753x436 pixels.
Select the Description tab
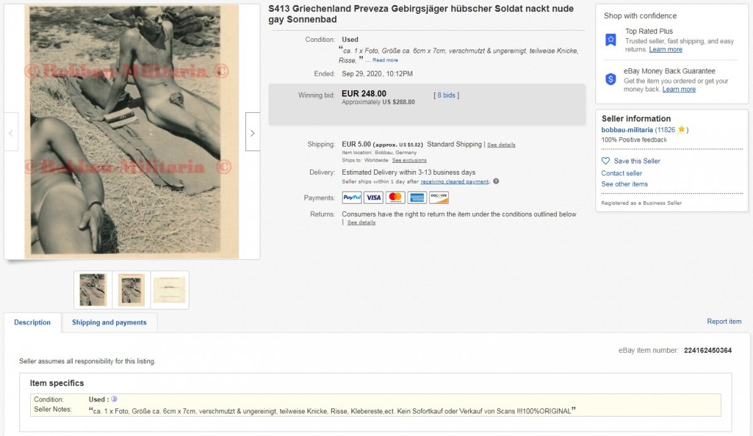[x=33, y=323]
